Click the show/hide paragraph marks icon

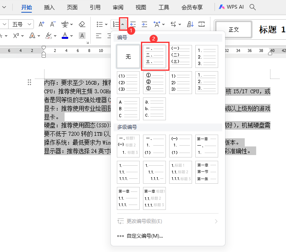[201, 24]
